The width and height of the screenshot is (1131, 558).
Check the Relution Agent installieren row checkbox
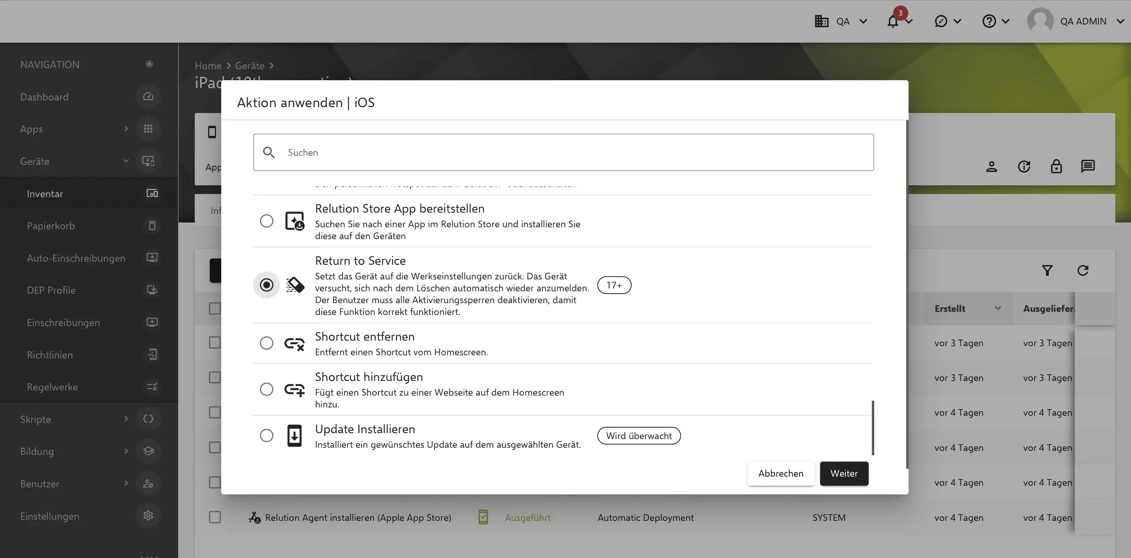click(x=215, y=518)
